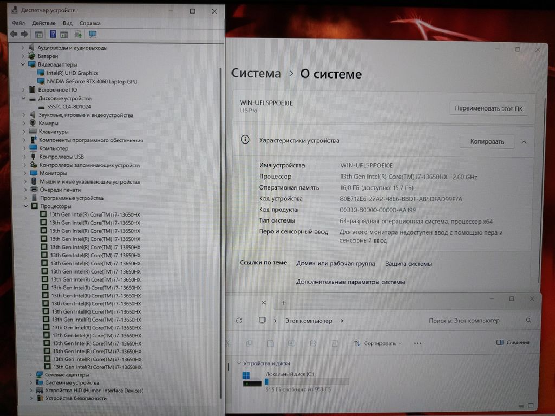Select NVIDIA GeForce RTX 4060 Laptop GPU

(92, 81)
